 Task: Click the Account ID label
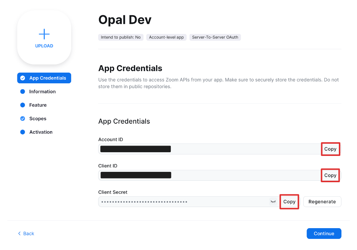point(111,140)
